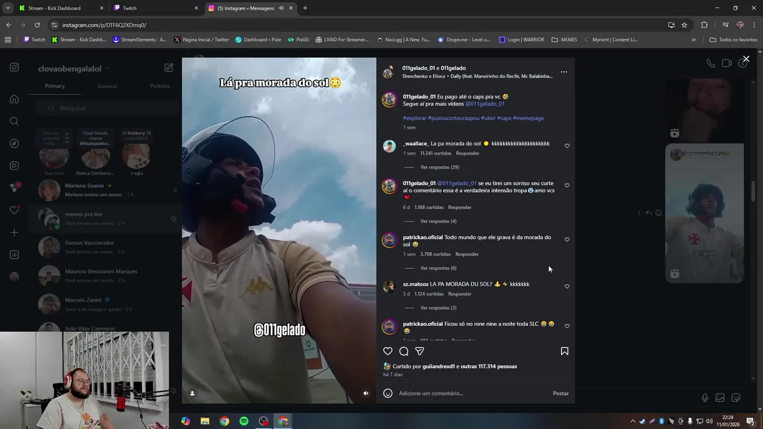Expand clovaobengalalol account switcher

pyautogui.click(x=74, y=69)
